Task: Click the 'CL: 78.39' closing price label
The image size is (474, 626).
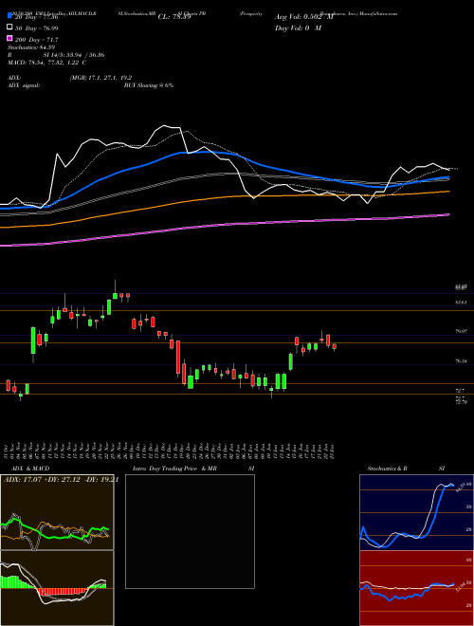Action: click(x=174, y=17)
